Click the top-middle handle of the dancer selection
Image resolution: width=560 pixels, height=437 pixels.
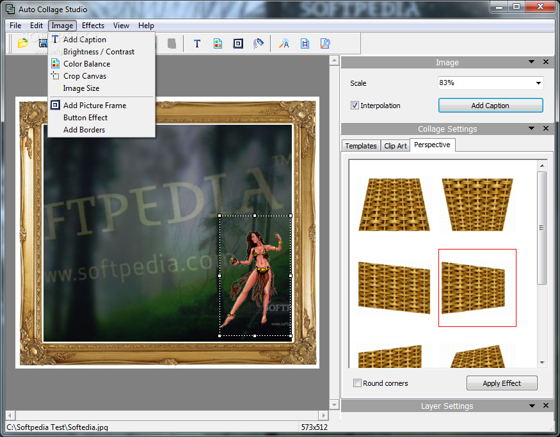pos(255,216)
